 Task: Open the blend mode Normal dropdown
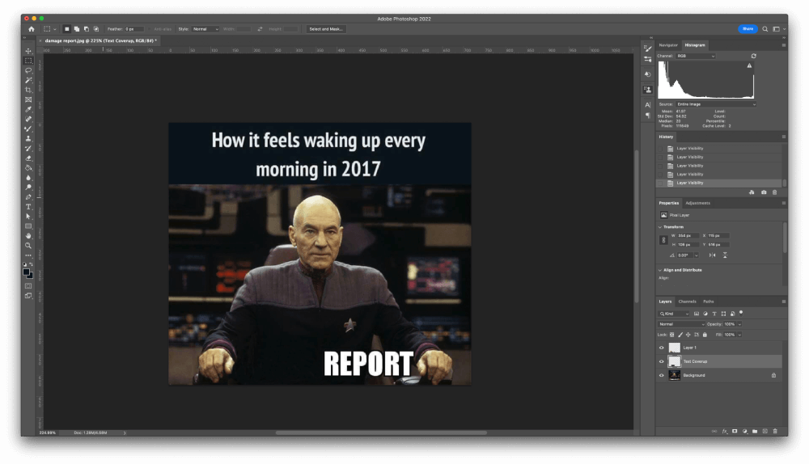tap(681, 323)
